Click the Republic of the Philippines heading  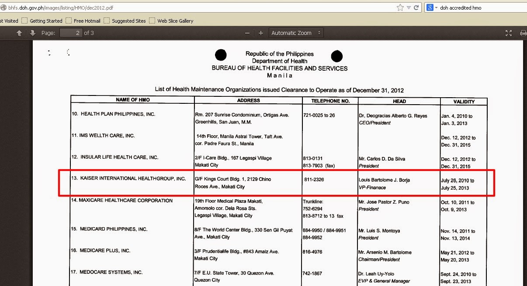click(x=280, y=54)
